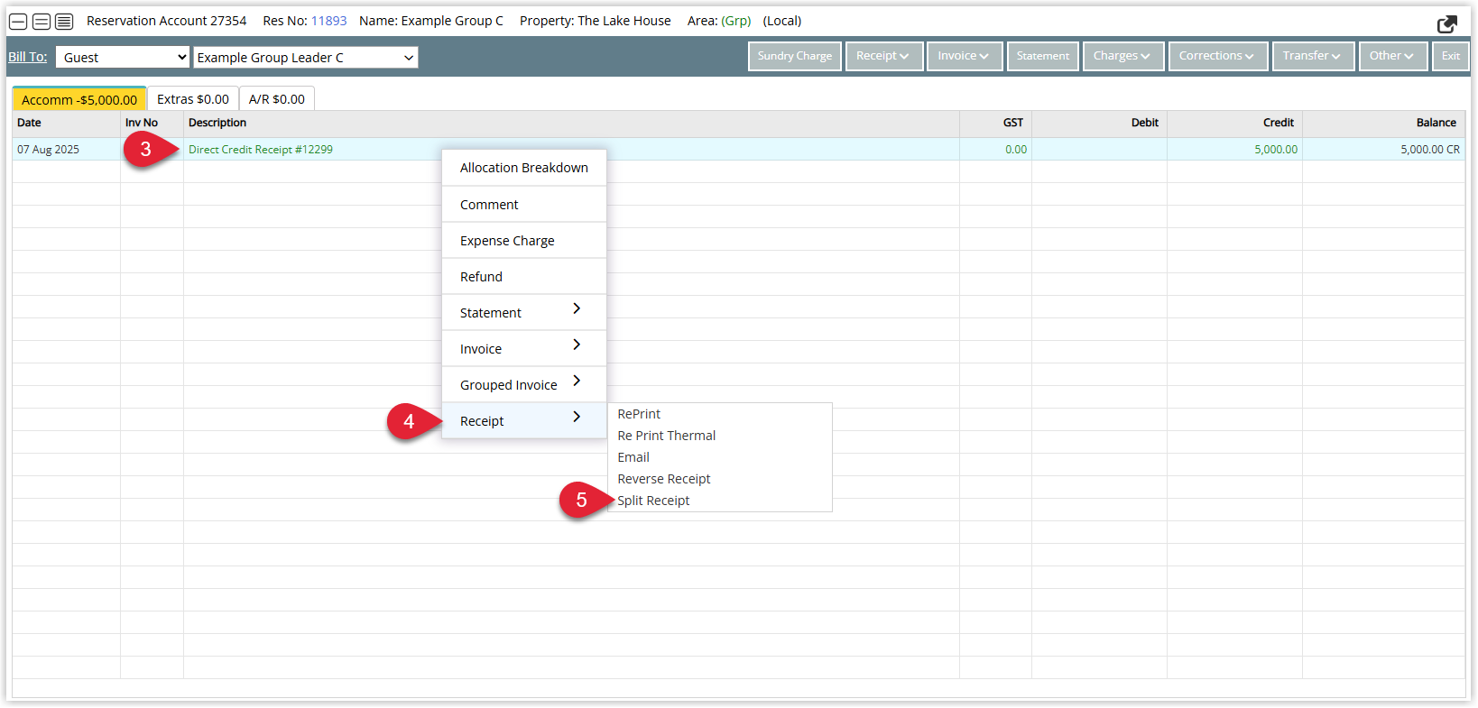Open the Example Group Leader C dropdown
The image size is (1478, 708).
coord(305,57)
